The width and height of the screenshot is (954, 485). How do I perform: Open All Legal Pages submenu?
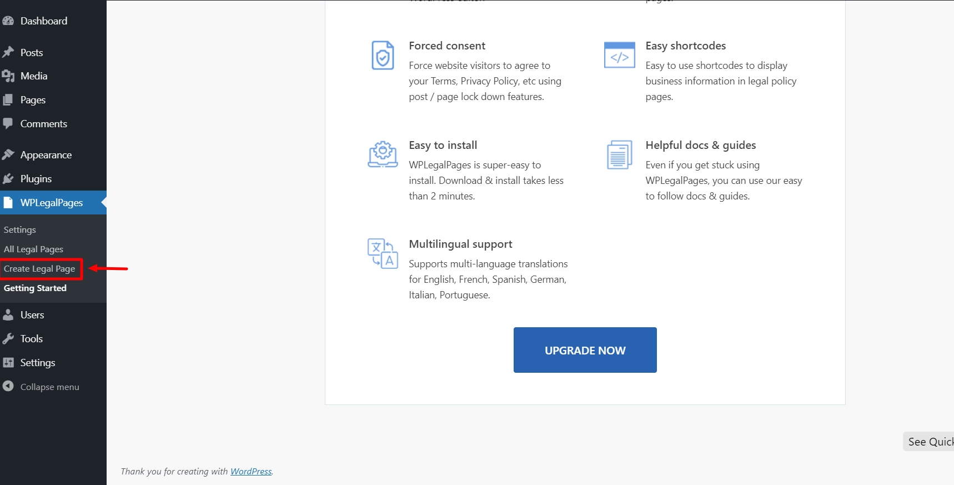pos(33,249)
